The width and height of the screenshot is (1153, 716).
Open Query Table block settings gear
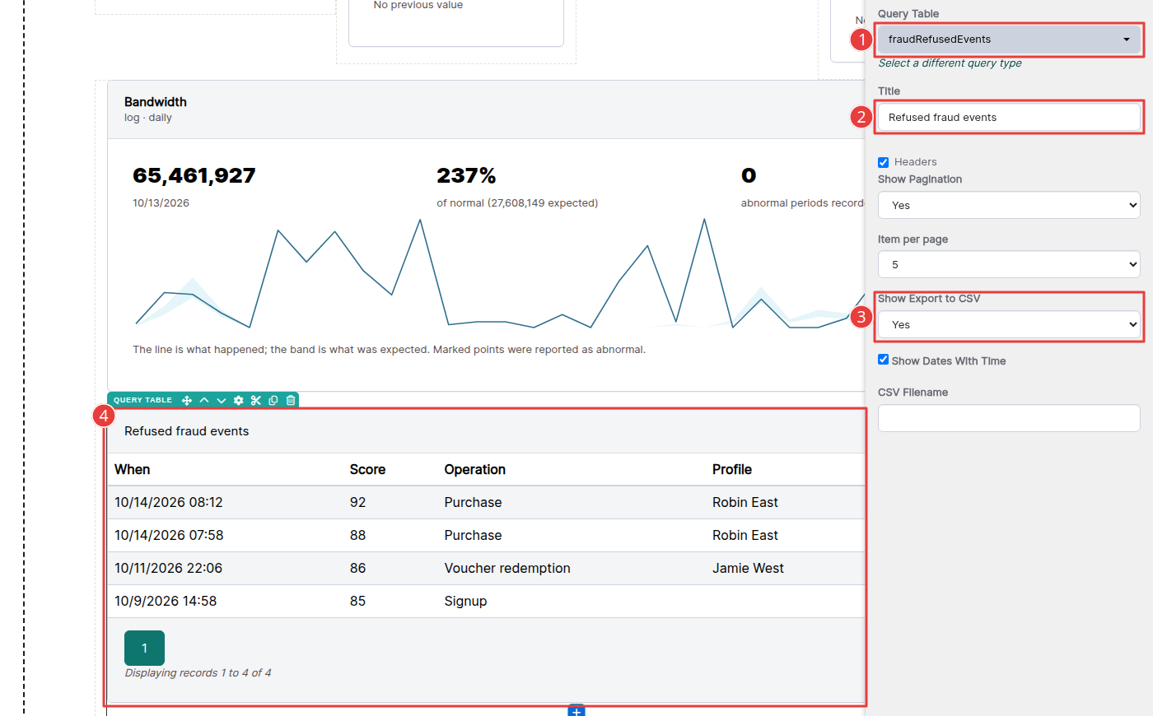(239, 400)
